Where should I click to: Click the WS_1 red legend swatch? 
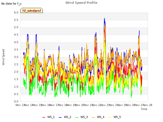tap(44, 117)
